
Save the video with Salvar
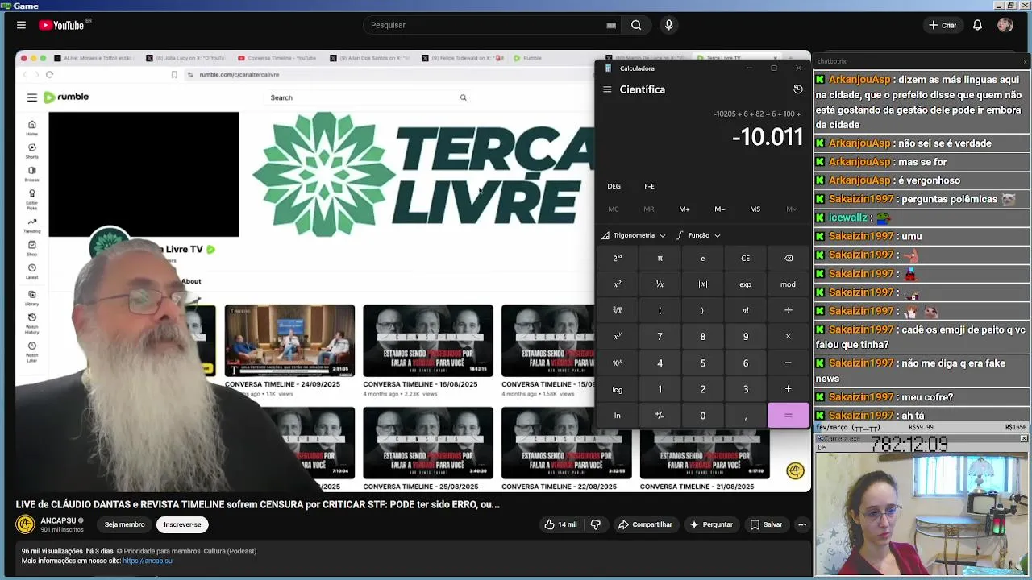point(766,524)
